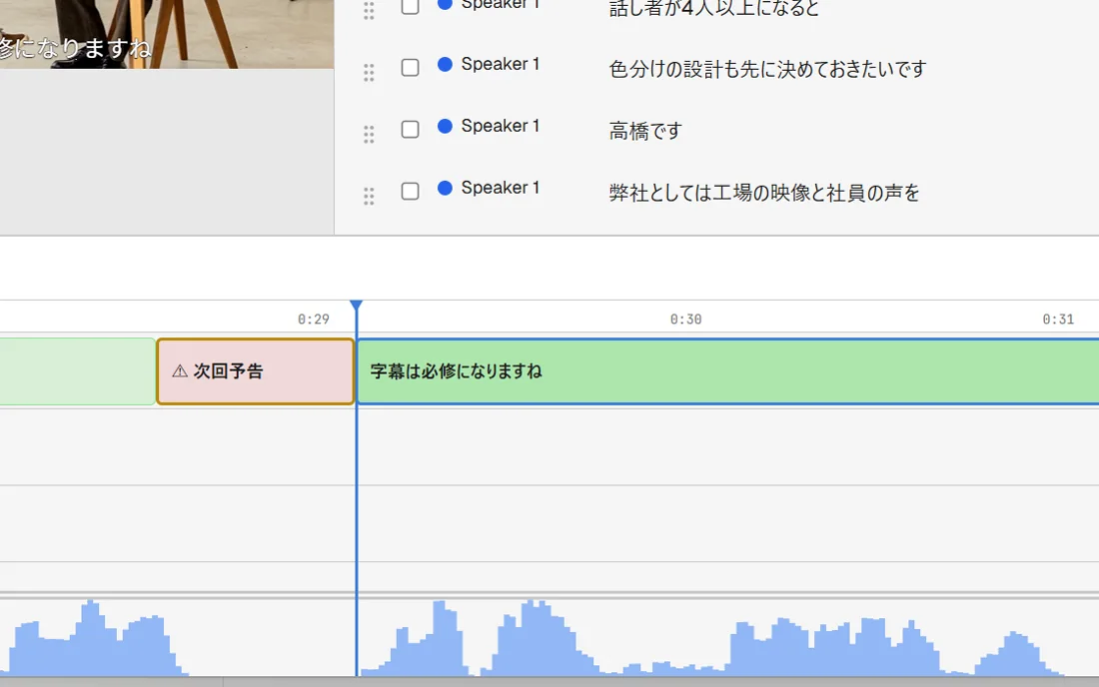Open Speaker 1 label in 高橋です row
Image resolution: width=1099 pixels, height=687 pixels.
click(x=501, y=126)
